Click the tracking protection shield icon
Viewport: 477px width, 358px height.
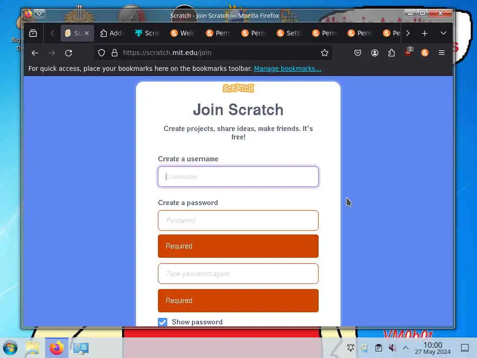[x=102, y=53]
